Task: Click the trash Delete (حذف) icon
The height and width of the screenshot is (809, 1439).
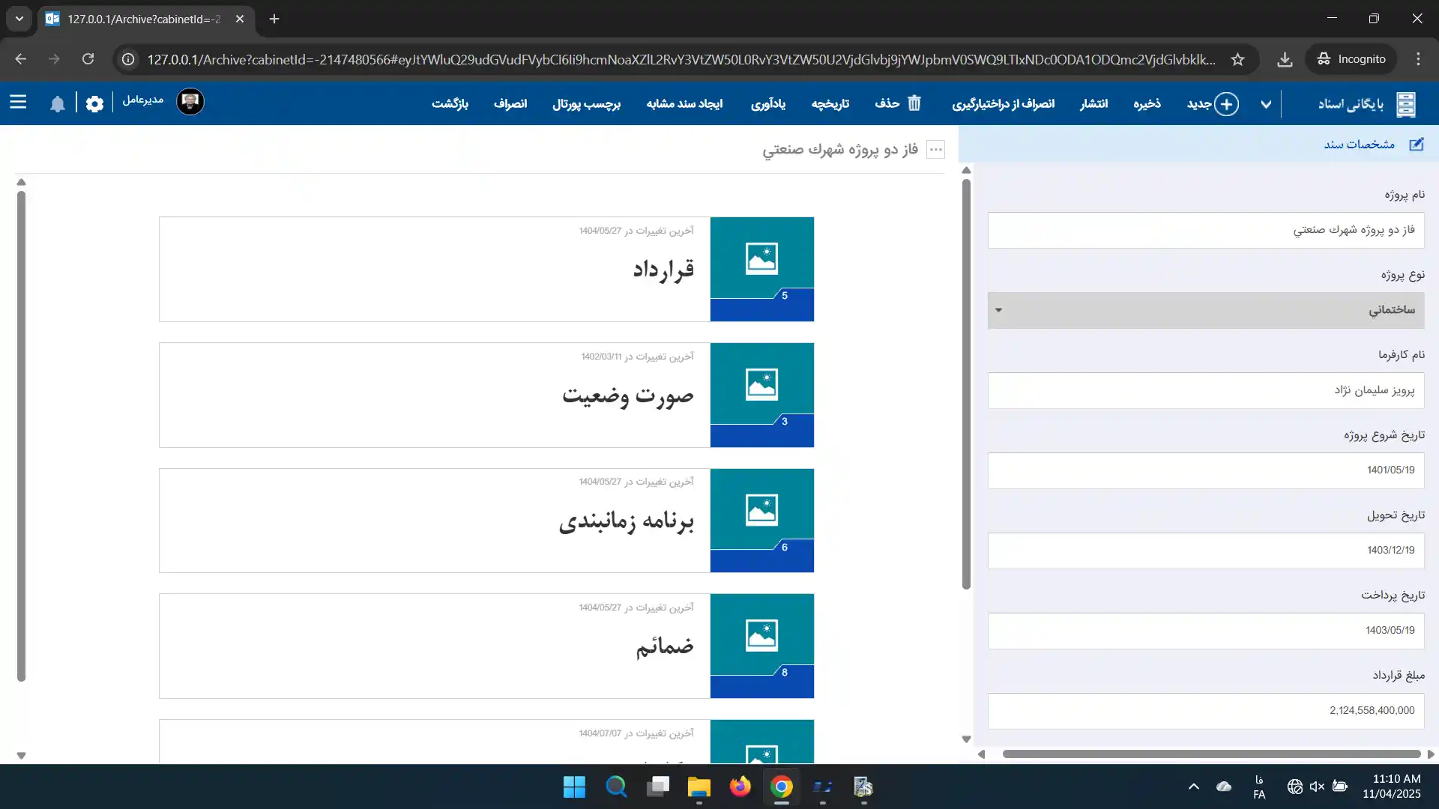Action: 914,103
